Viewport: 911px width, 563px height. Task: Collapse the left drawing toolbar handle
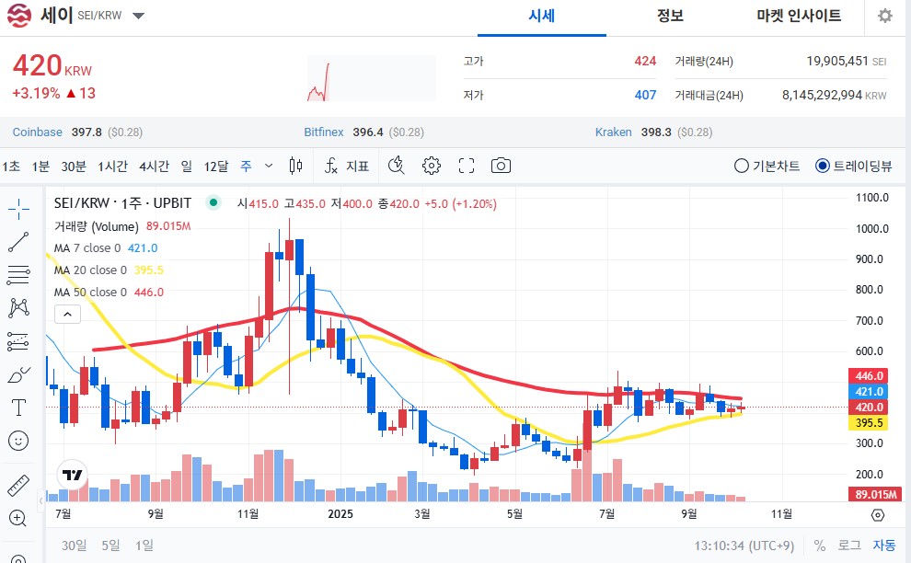click(x=40, y=500)
